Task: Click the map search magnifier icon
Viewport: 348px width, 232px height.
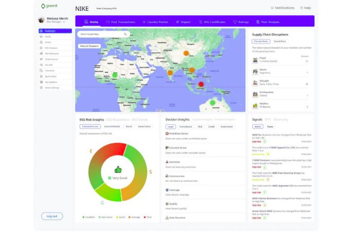Action: point(125,34)
